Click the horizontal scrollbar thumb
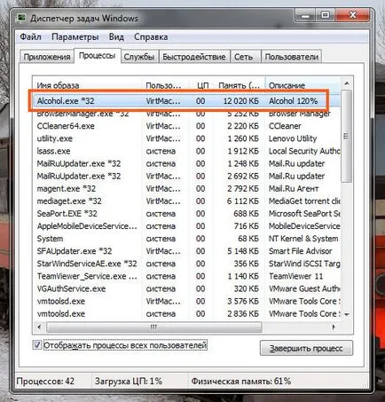The image size is (385, 402). coord(153,327)
